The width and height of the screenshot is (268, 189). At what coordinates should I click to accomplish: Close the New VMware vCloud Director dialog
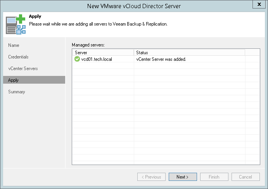coord(259,5)
